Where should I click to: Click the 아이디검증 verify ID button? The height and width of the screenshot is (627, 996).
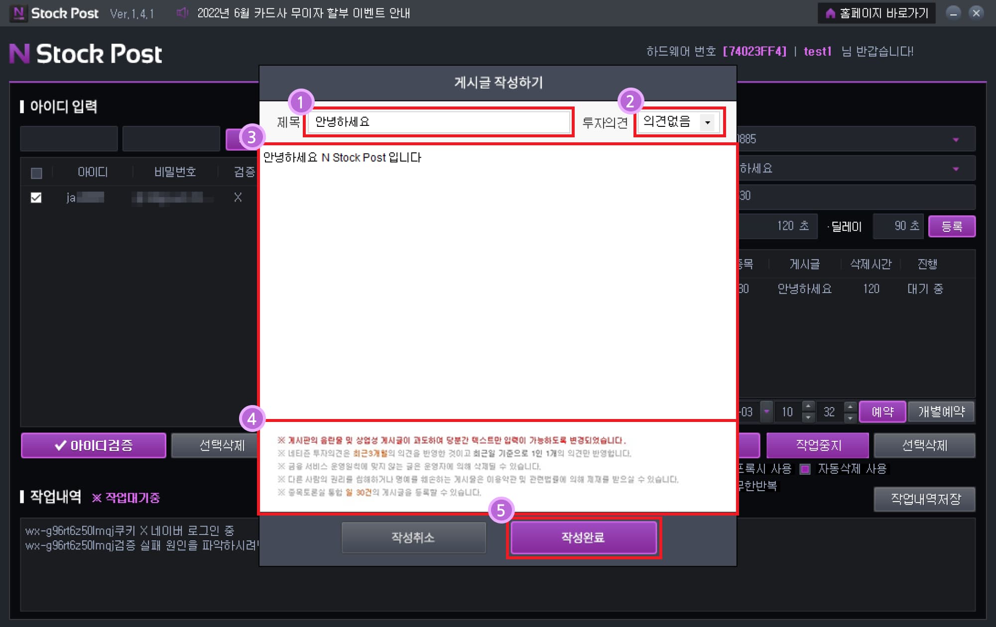point(94,445)
